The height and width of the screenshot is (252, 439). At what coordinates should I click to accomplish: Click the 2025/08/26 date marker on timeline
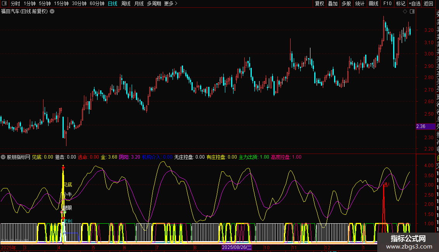[x=237, y=247]
